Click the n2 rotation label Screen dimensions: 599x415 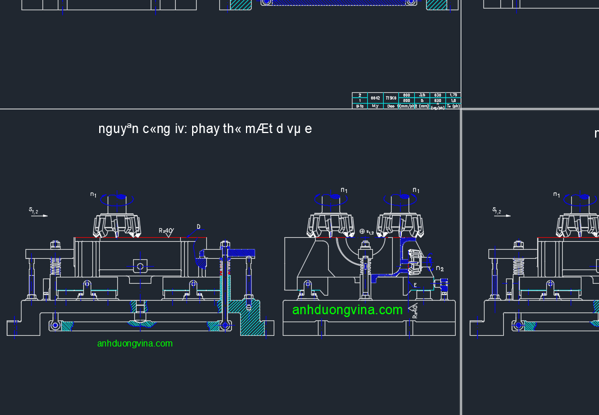click(440, 268)
